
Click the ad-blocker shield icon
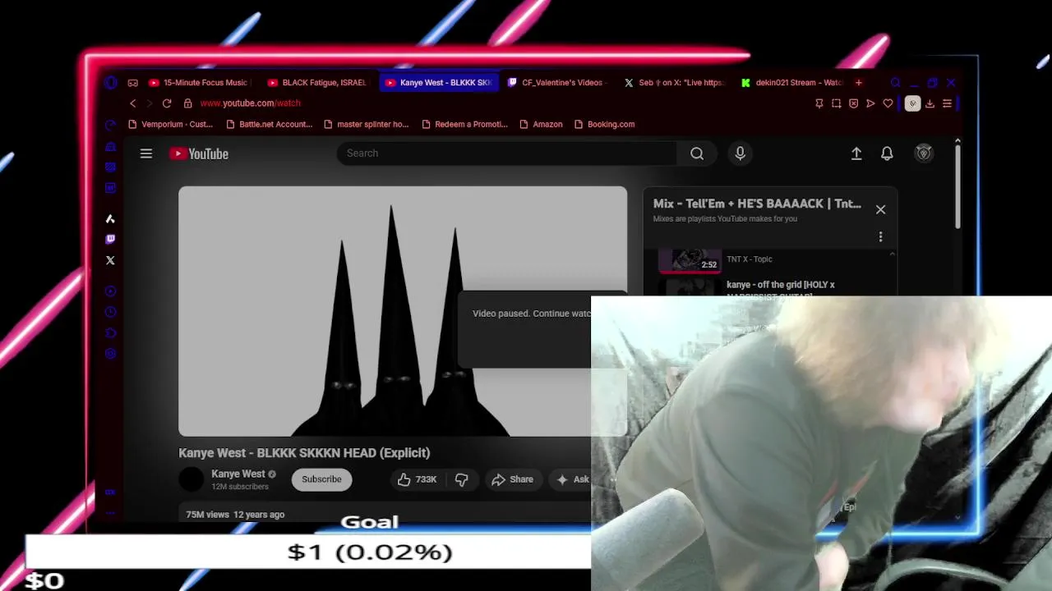[x=853, y=103]
